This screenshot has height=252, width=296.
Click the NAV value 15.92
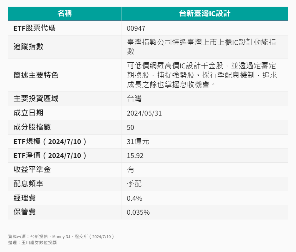tap(135, 156)
